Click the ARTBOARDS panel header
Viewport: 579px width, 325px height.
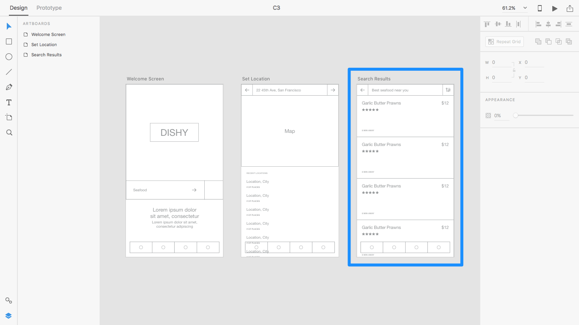pyautogui.click(x=36, y=24)
